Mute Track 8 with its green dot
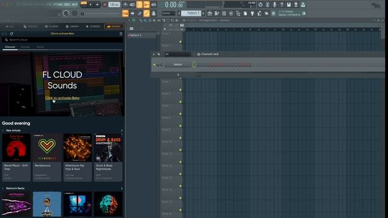This screenshot has height=218, width=388. 181,126
